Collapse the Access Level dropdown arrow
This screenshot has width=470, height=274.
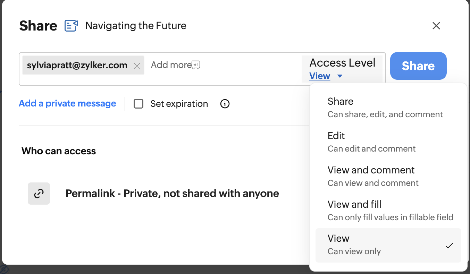tap(340, 76)
